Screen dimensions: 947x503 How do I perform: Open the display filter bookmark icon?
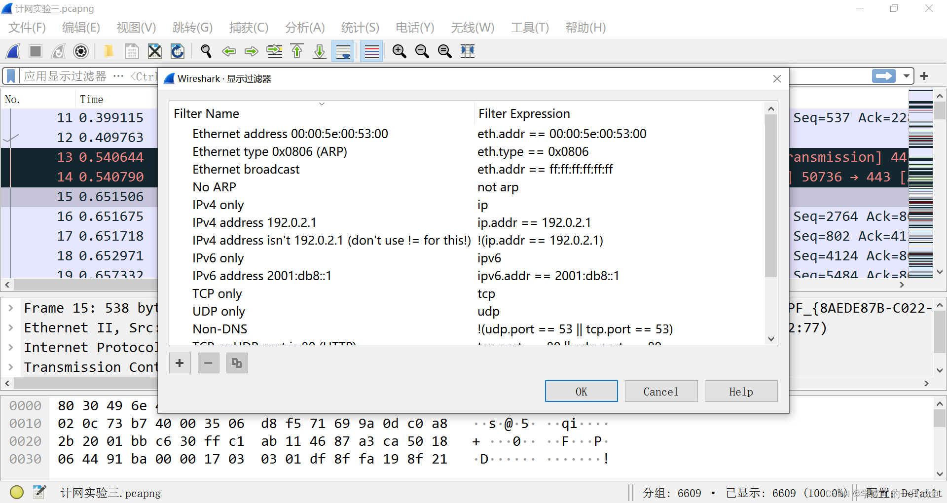tap(11, 76)
